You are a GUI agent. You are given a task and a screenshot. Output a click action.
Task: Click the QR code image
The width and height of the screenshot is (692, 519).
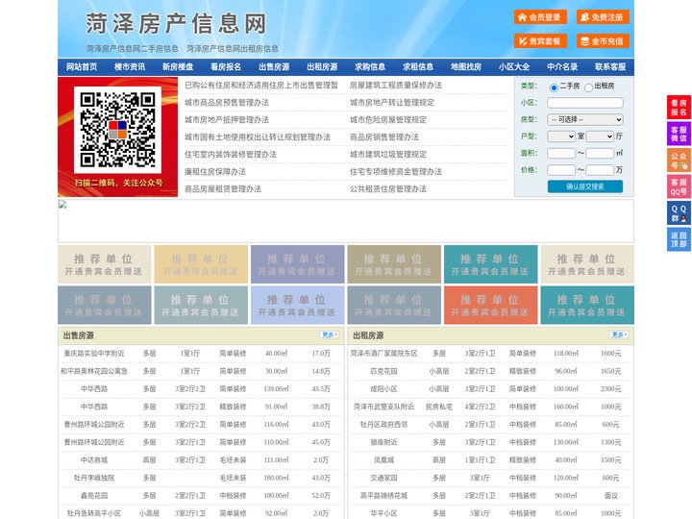[117, 130]
